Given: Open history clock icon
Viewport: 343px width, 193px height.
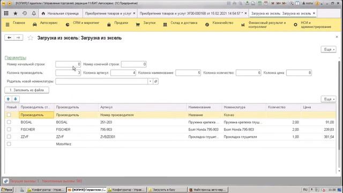Looking at the screenshot, I should pyautogui.click(x=25, y=13).
